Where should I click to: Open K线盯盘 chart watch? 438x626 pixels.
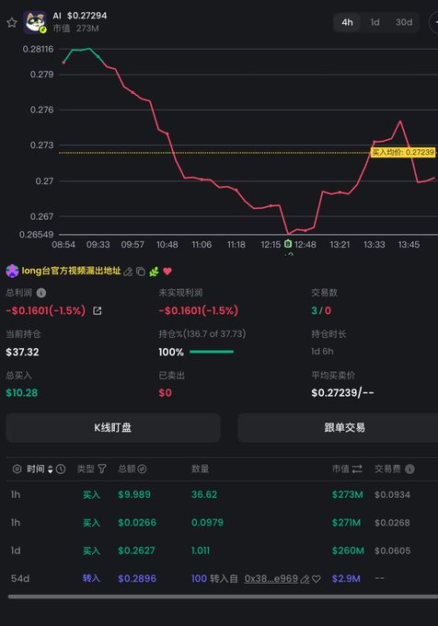coord(113,427)
